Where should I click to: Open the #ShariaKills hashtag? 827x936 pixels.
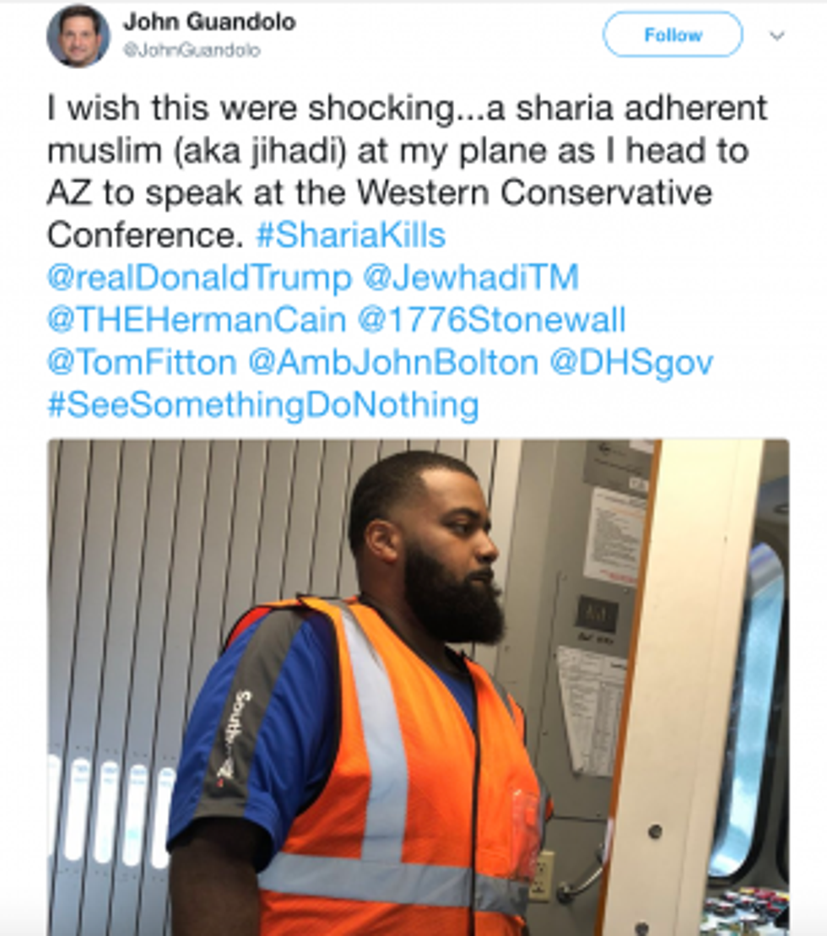[x=351, y=235]
